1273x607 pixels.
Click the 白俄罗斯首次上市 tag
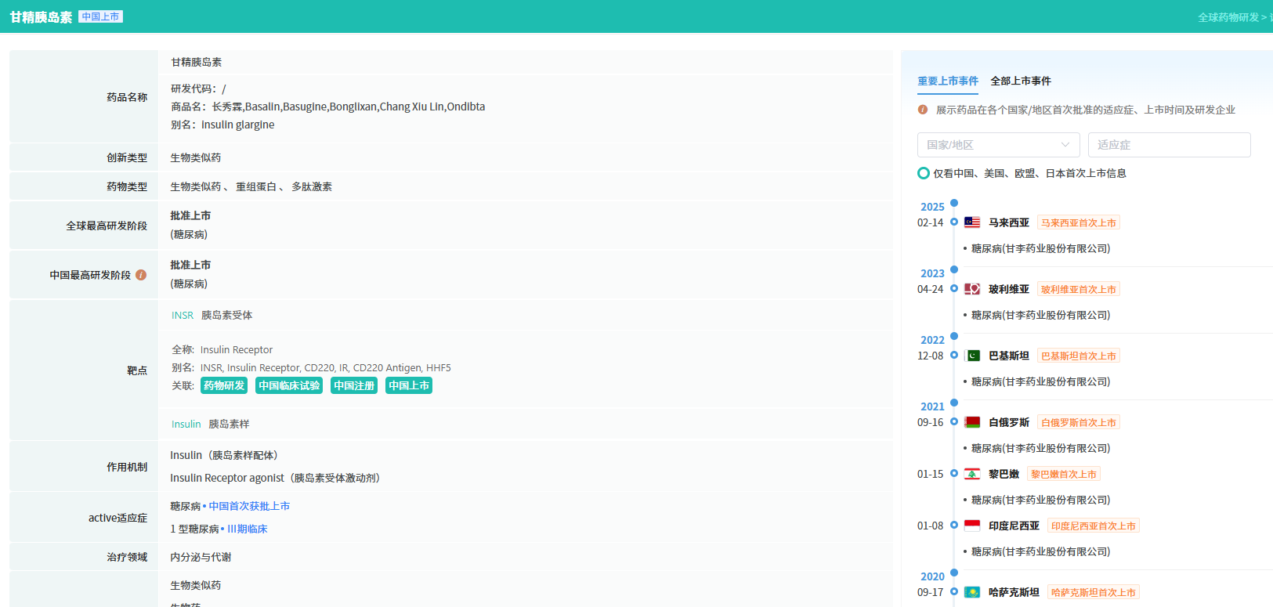click(x=1079, y=422)
